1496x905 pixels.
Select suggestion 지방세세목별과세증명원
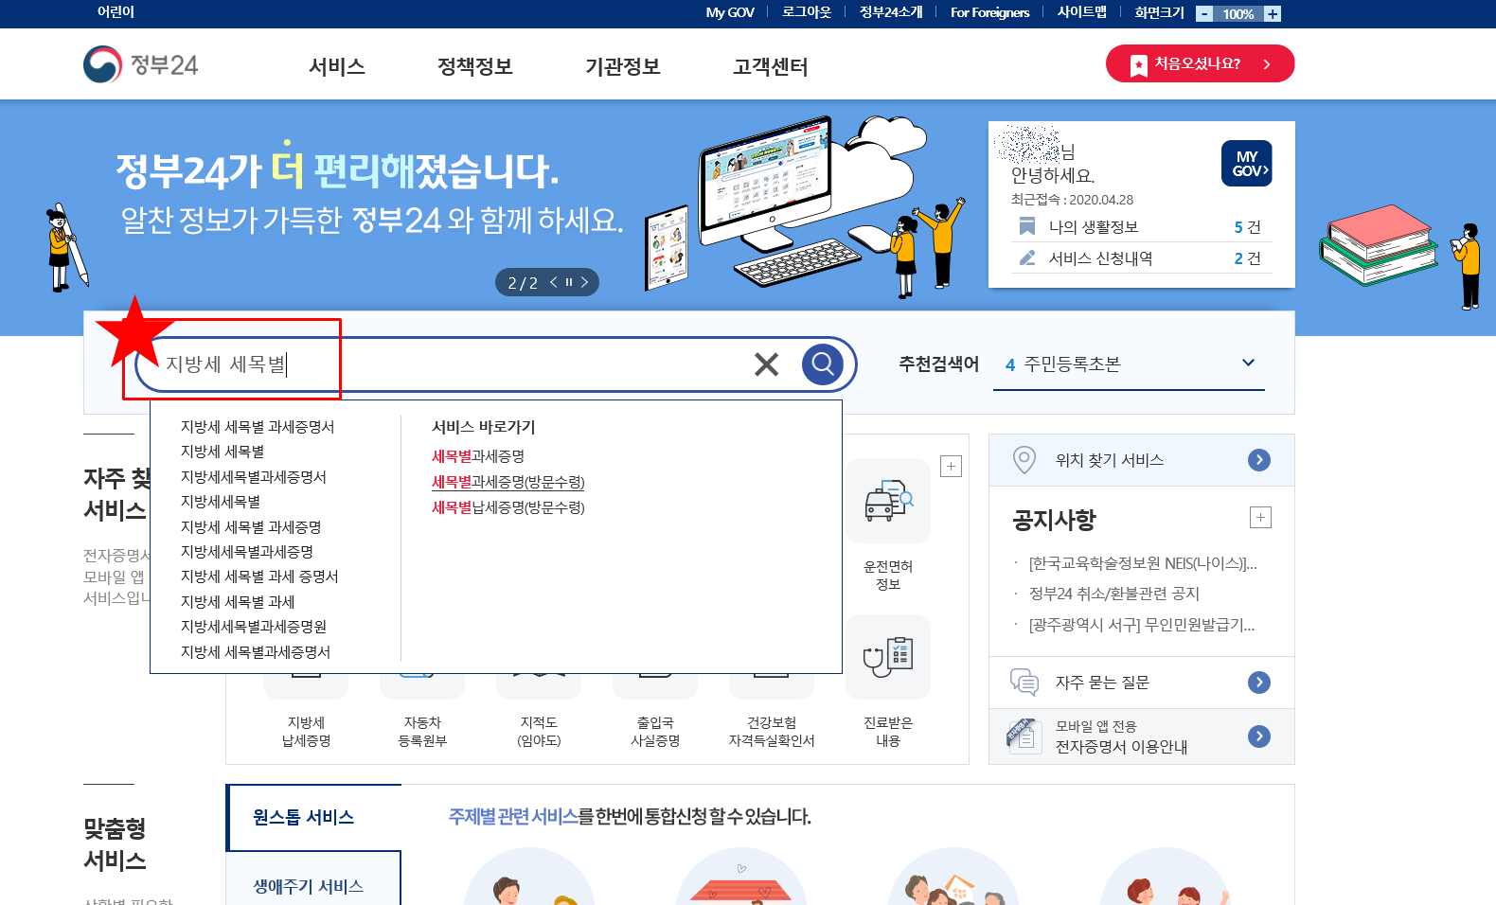[254, 627]
